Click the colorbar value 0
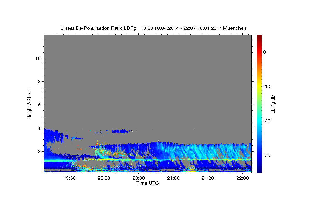 tap(264, 52)
